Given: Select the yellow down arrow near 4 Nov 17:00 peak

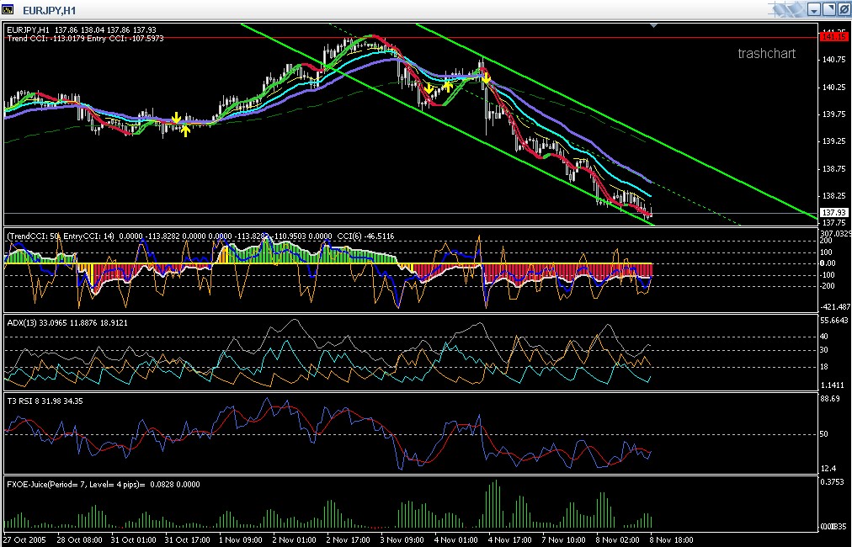Looking at the screenshot, I should coord(487,79).
